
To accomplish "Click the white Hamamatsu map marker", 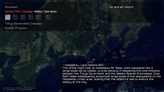I will [75, 54].
